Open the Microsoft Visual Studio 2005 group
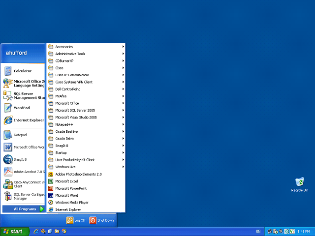315x236 pixels. [86, 118]
